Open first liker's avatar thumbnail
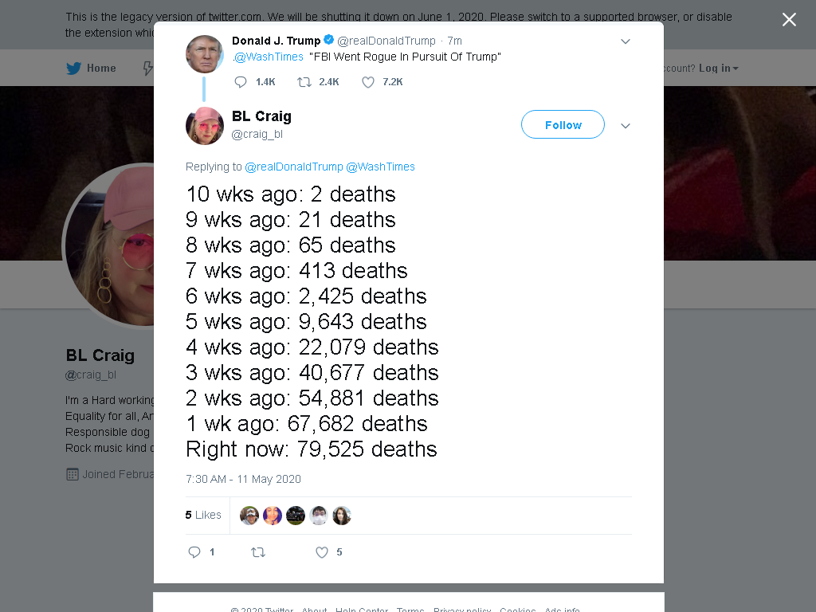 coord(249,516)
